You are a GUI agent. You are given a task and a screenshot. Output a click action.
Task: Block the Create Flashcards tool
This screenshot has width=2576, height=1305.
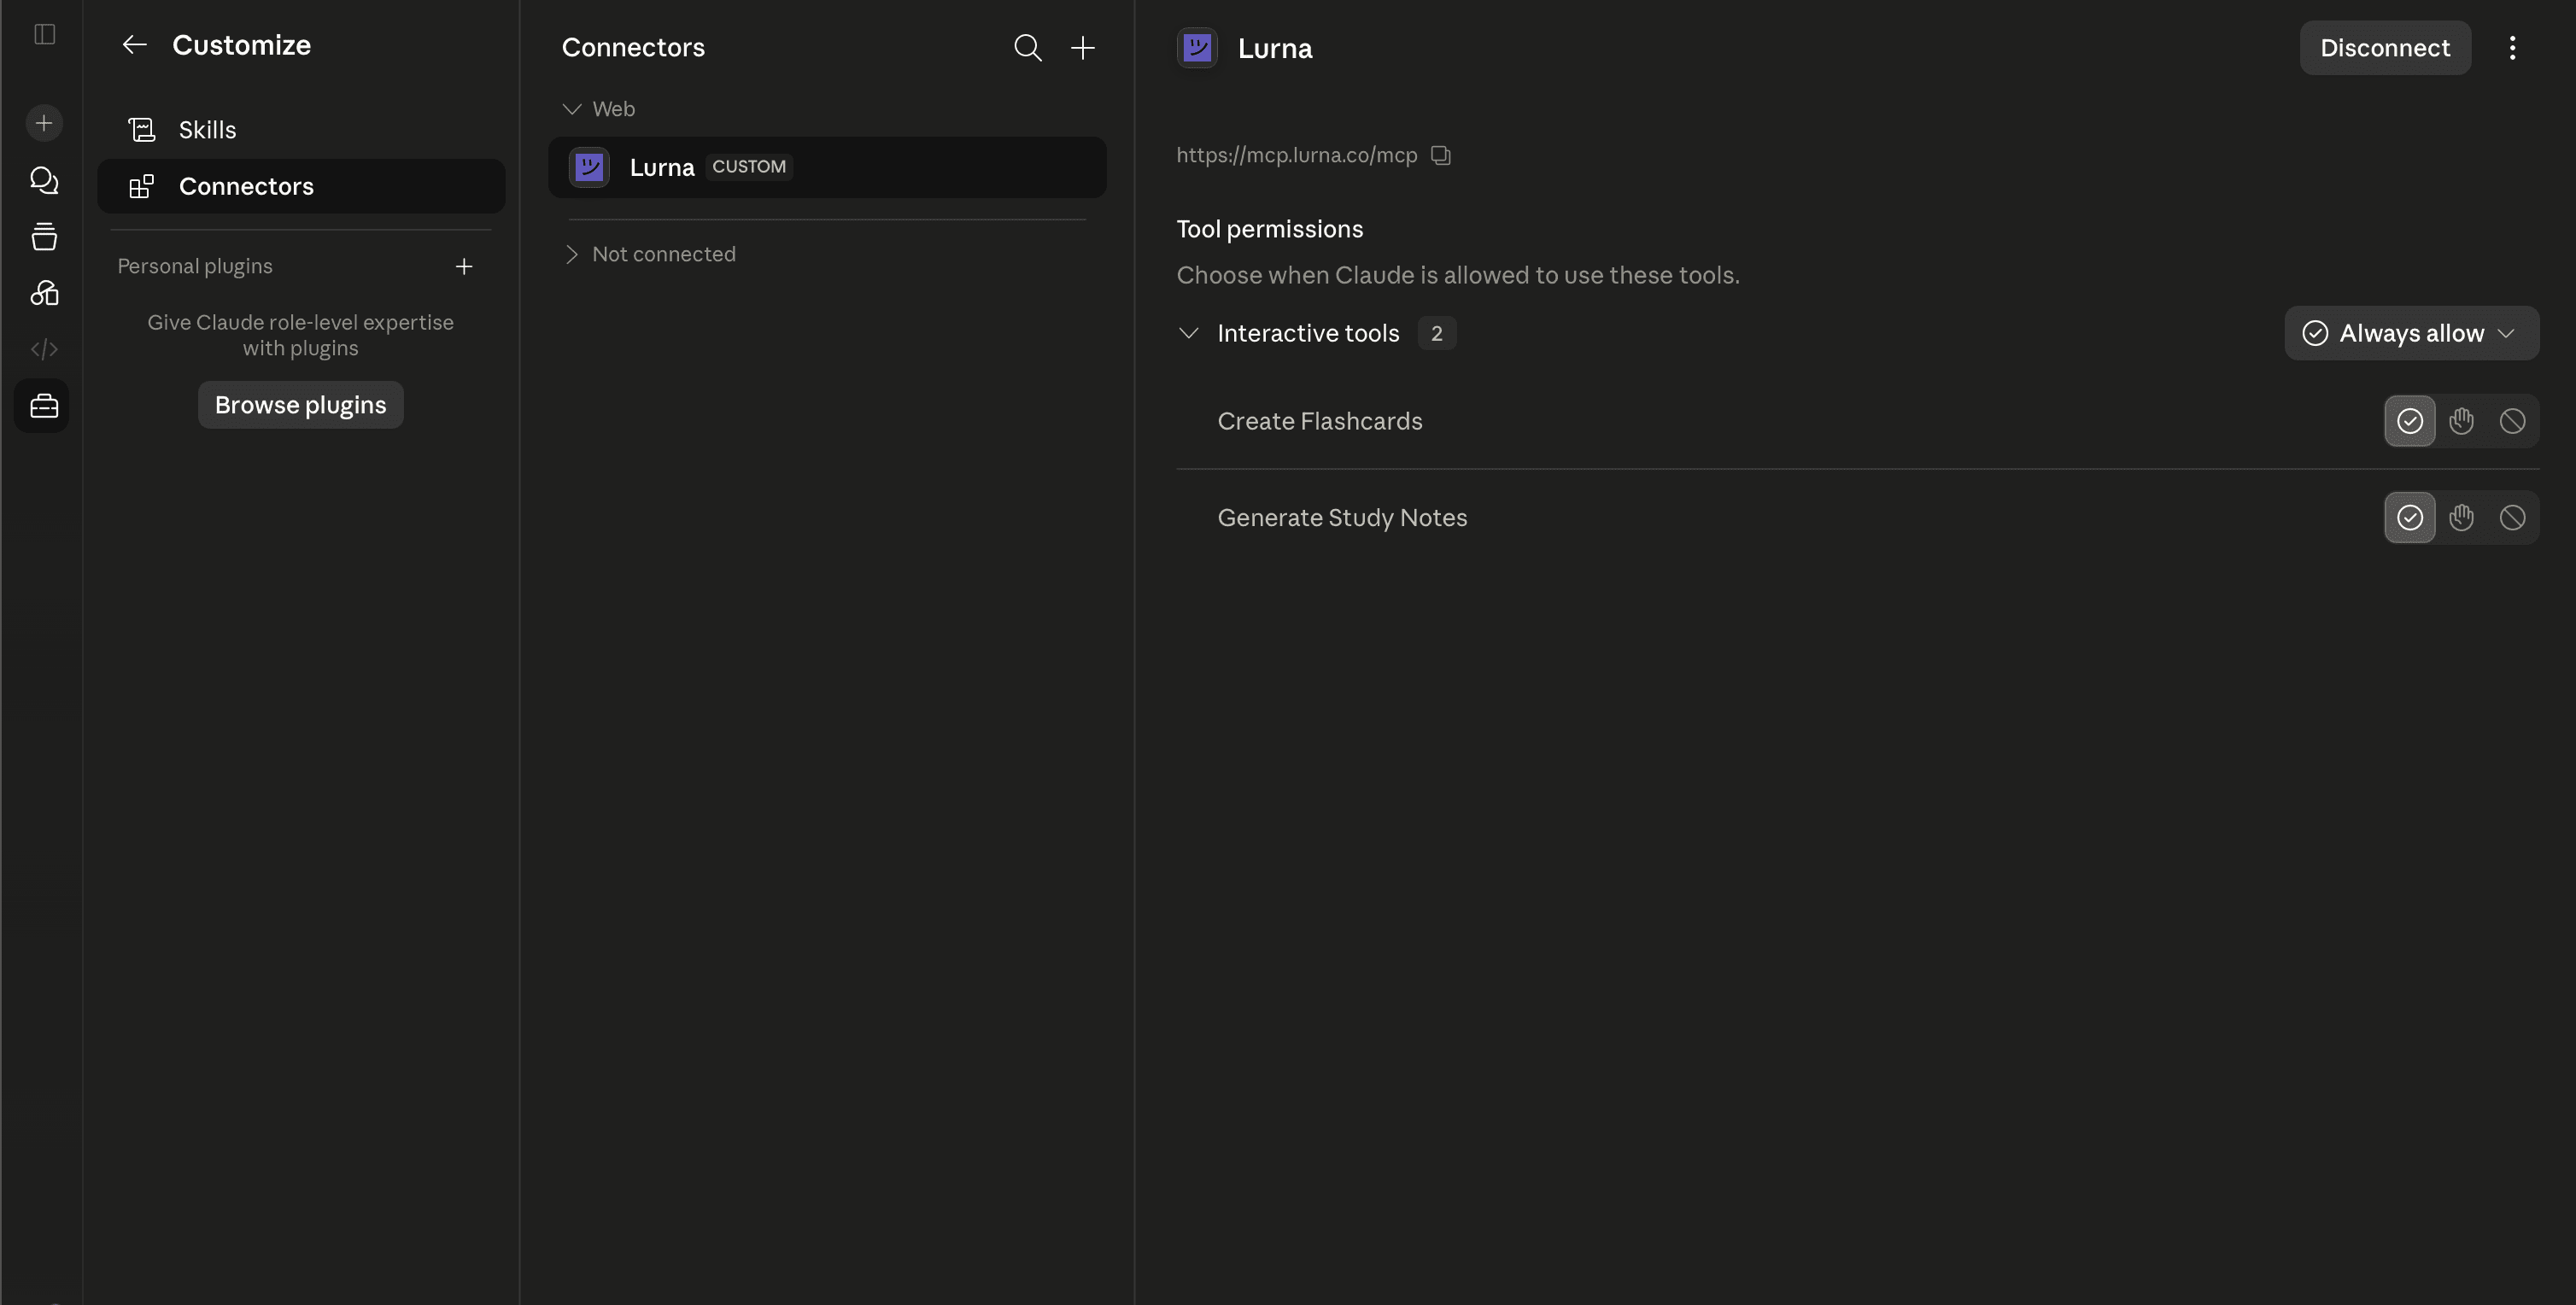coord(2512,421)
